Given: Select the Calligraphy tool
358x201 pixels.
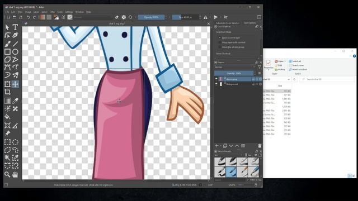Looking at the screenshot, I should point(15,35).
